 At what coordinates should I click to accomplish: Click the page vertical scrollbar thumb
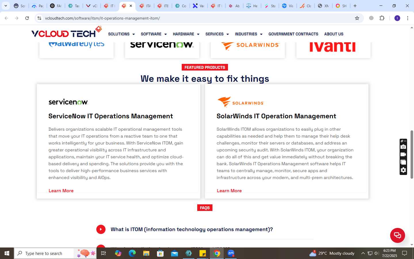tap(412, 154)
